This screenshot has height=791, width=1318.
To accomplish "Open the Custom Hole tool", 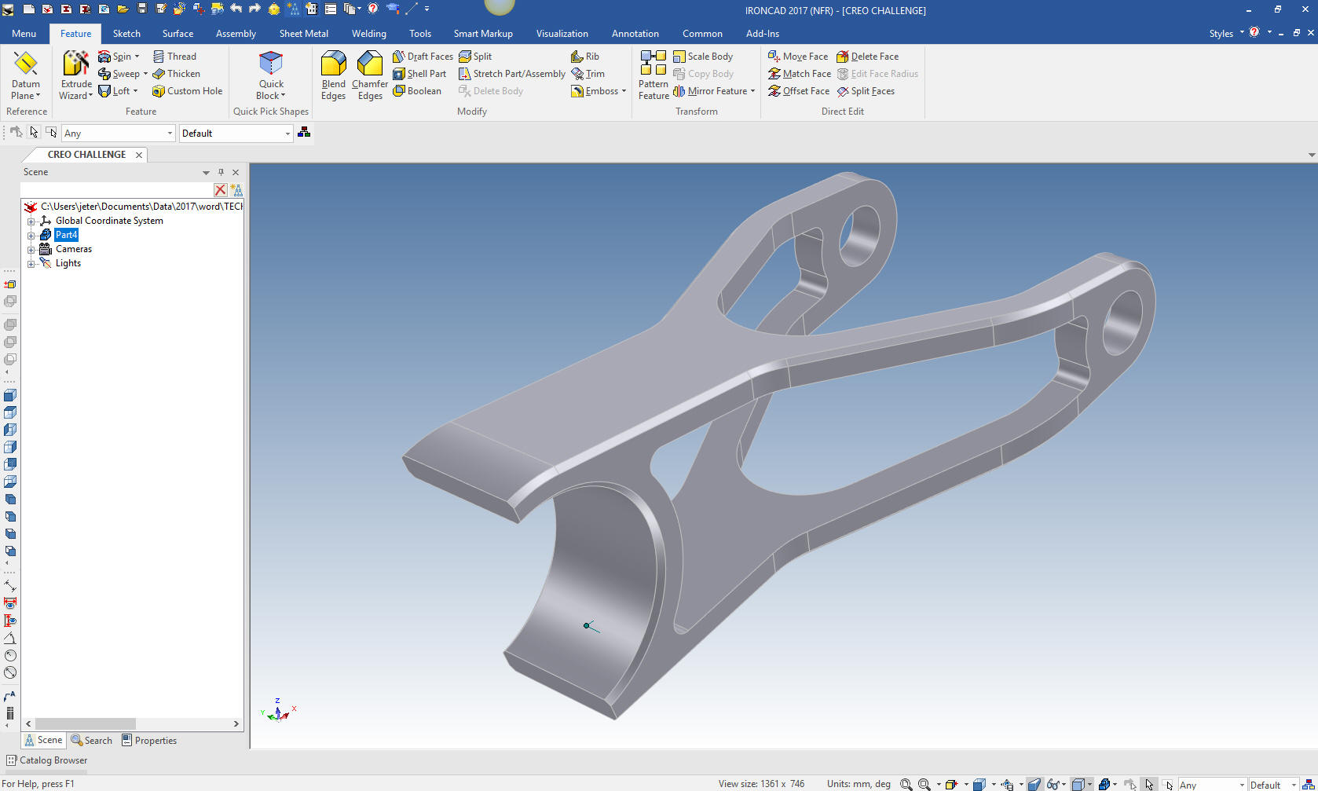I will coord(187,91).
